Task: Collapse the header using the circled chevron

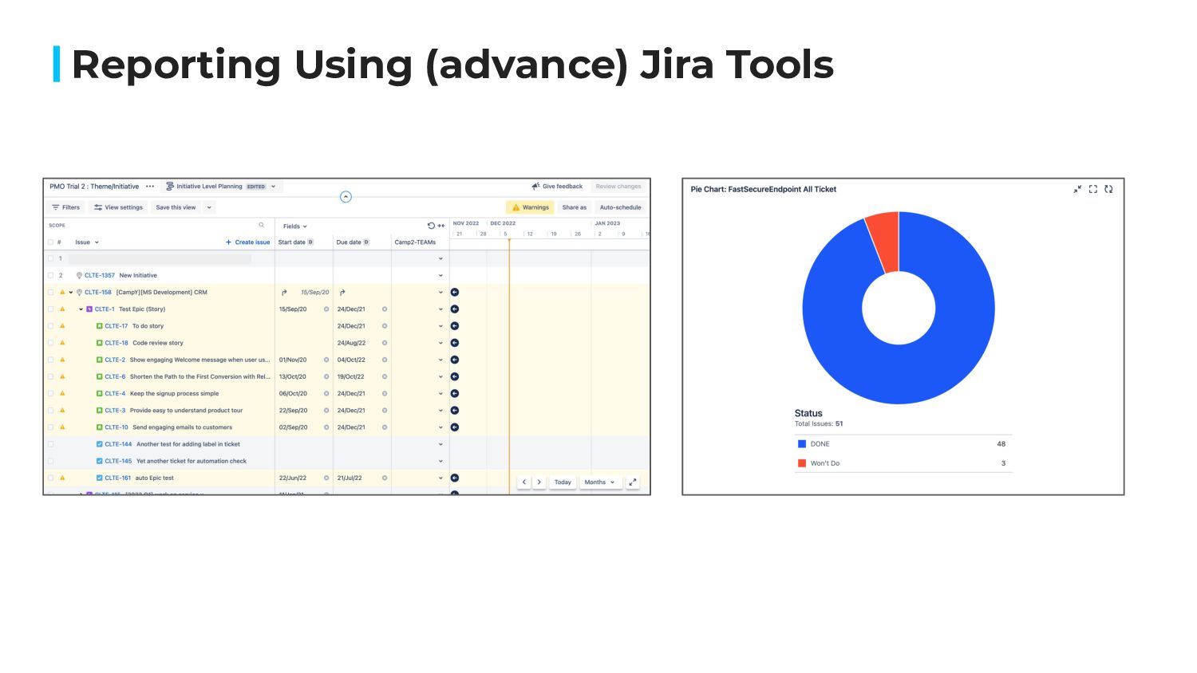Action: (346, 197)
